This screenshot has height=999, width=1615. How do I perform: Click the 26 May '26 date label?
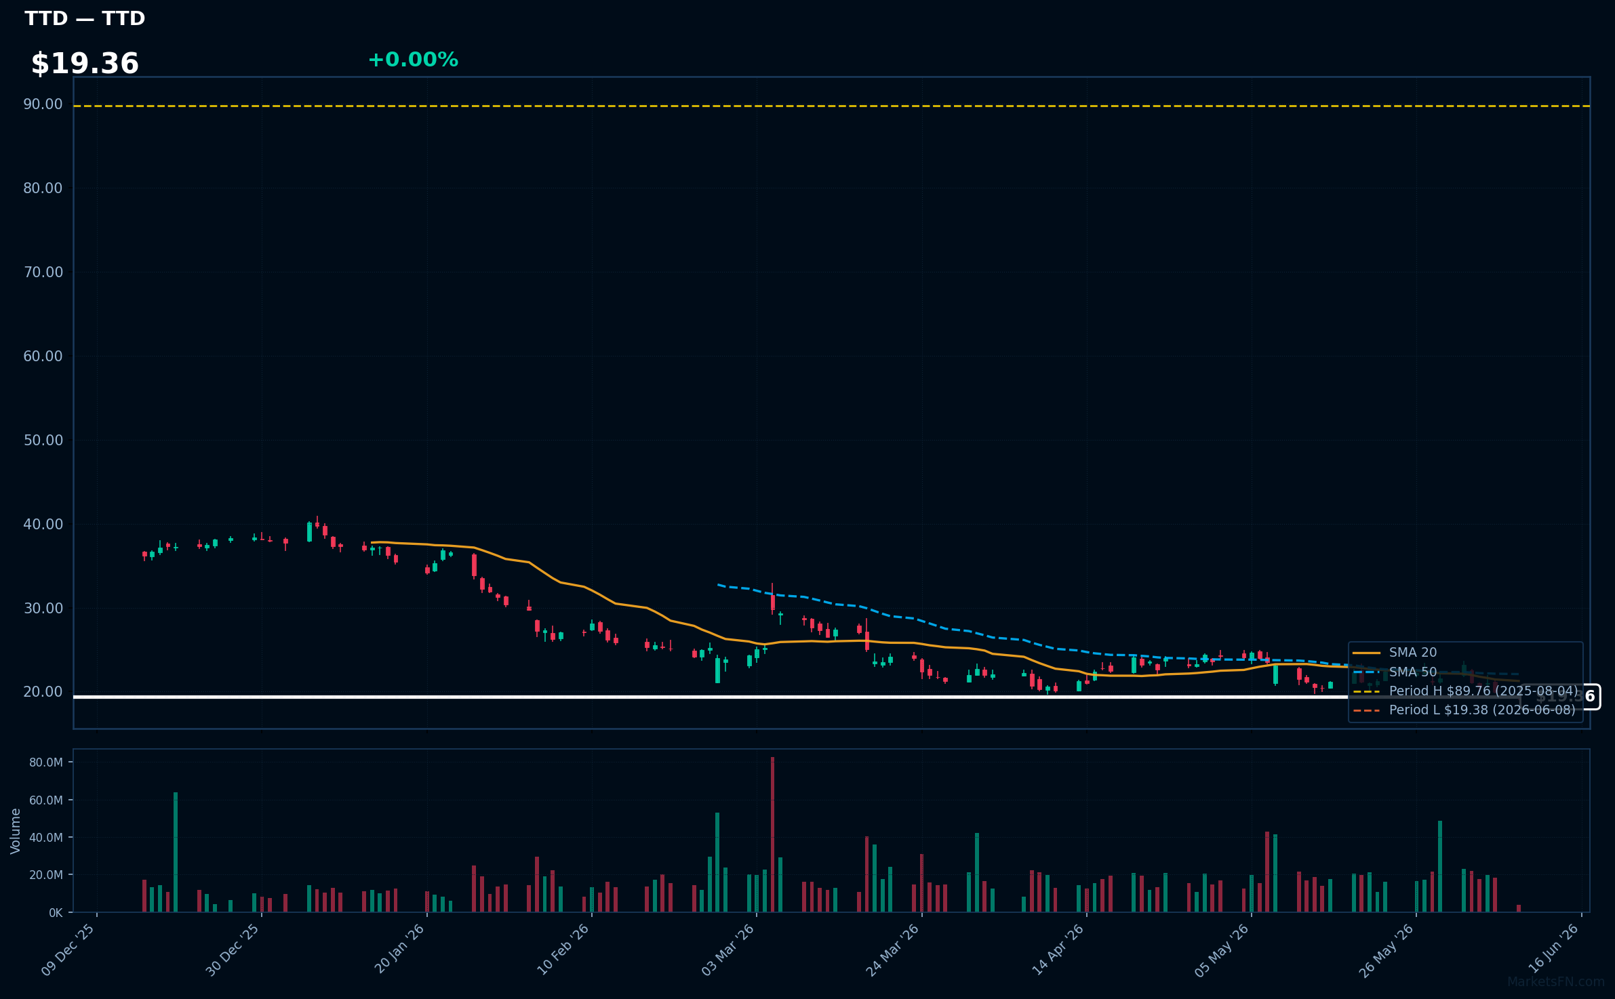pyautogui.click(x=1387, y=950)
